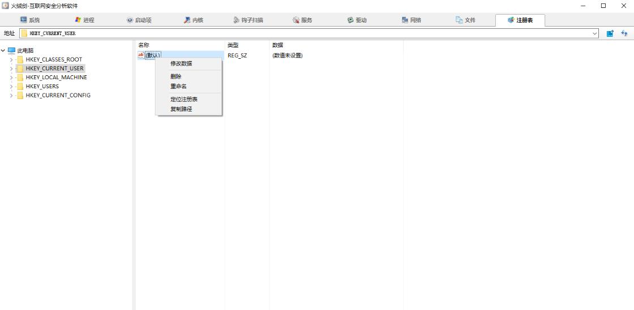Switch to the 驱动 tab

357,20
